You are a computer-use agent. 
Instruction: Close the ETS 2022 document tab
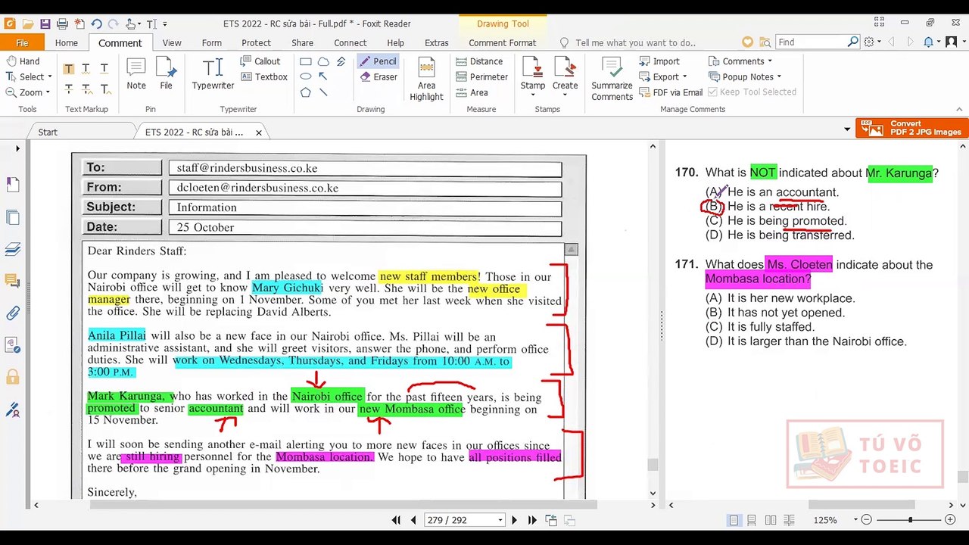[258, 132]
